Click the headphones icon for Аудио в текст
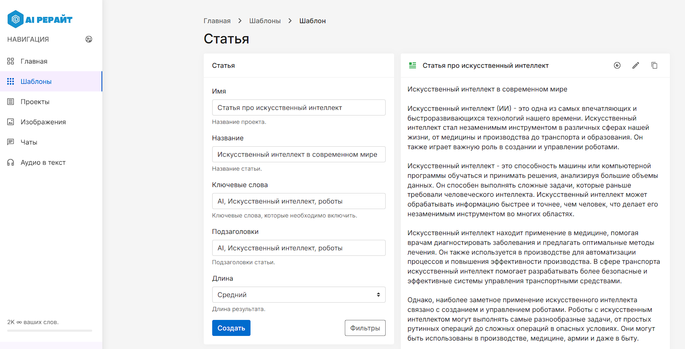The height and width of the screenshot is (349, 685). point(11,162)
